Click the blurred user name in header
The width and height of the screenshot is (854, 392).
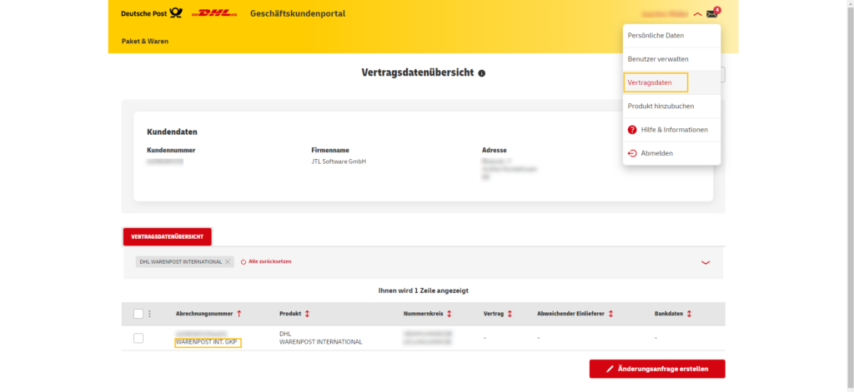(665, 14)
